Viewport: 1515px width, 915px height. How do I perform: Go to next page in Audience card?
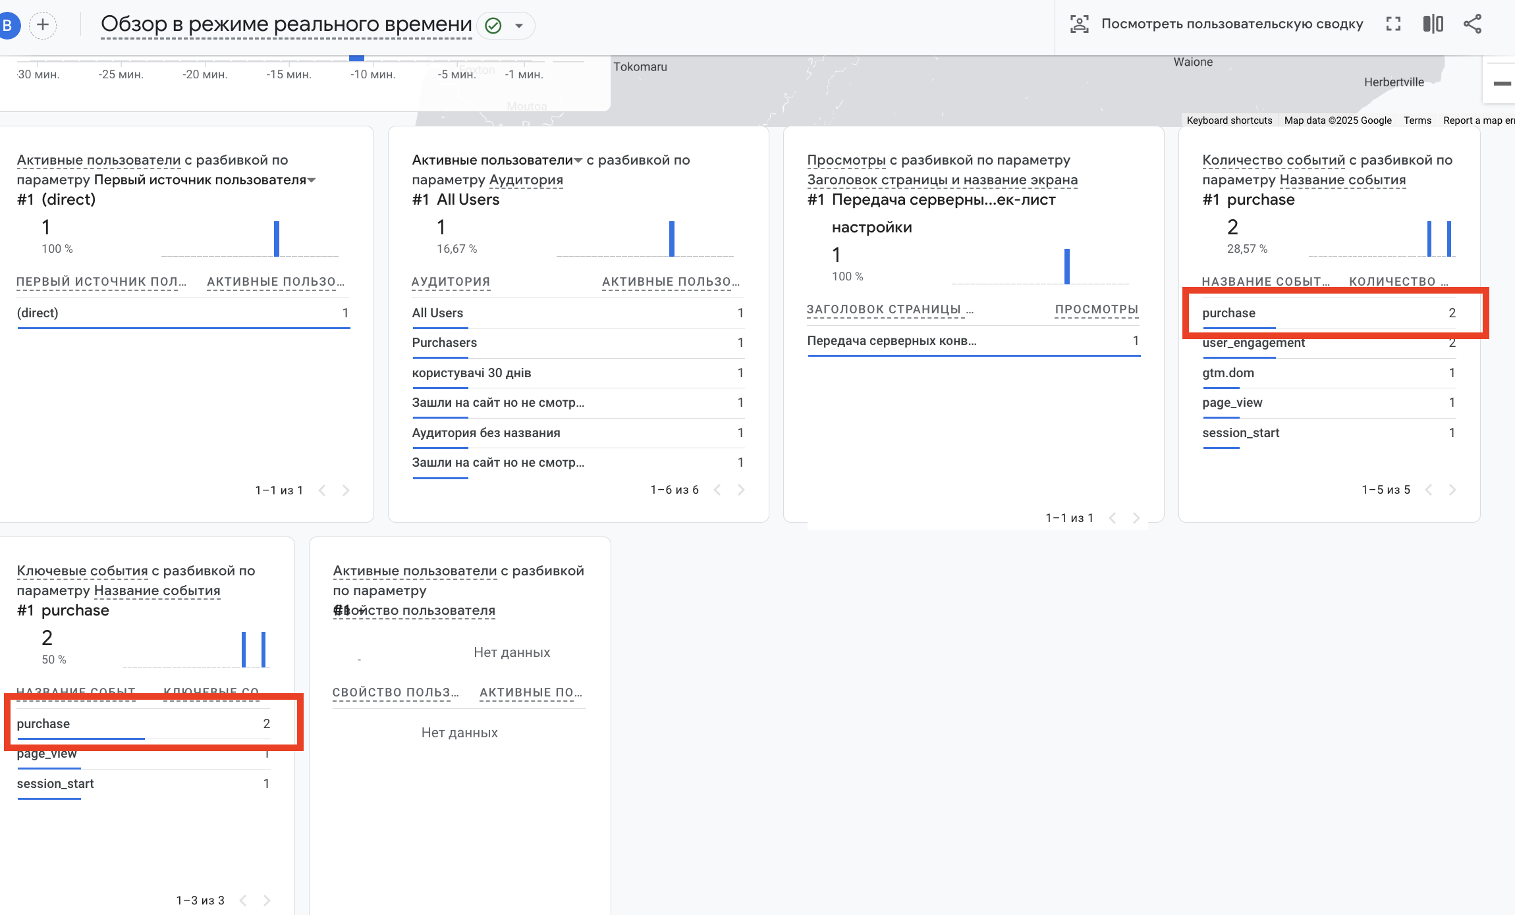(x=741, y=490)
